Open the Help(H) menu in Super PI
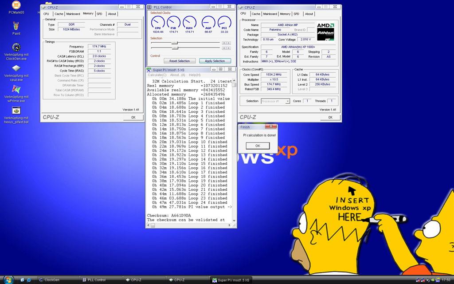Image resolution: width=454 pixels, height=284 pixels. [195, 75]
